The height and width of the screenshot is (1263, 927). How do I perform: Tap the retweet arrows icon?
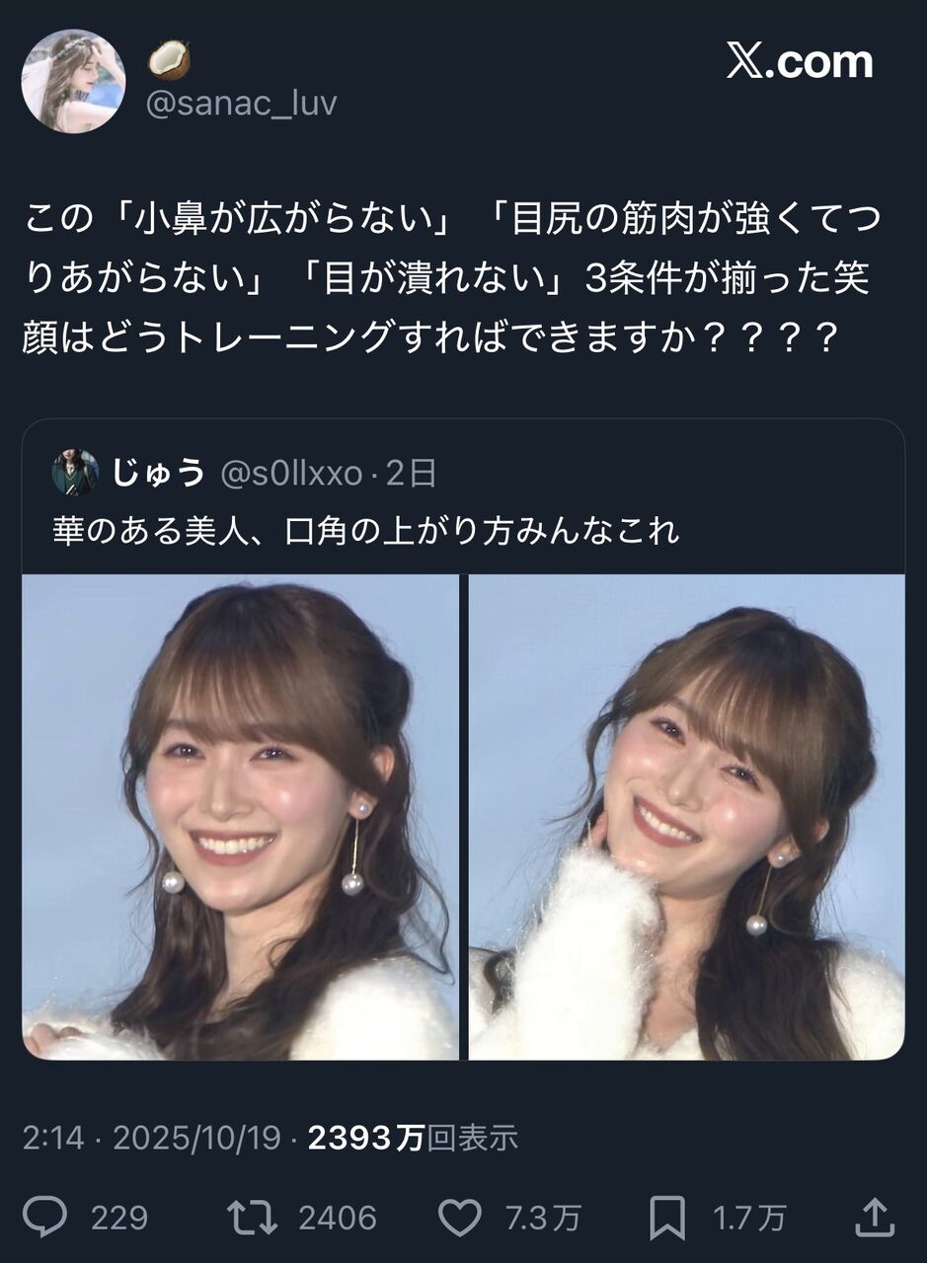253,1217
